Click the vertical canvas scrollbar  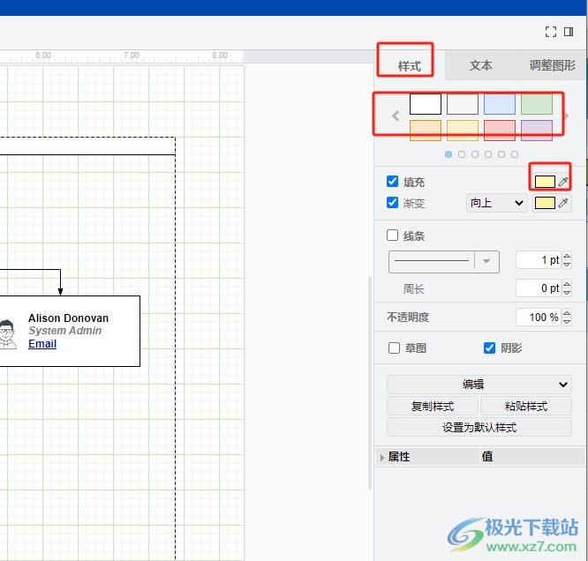click(x=370, y=382)
